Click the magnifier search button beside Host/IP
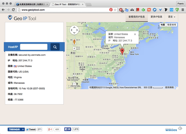This screenshot has height=134, width=186. [x=55, y=47]
